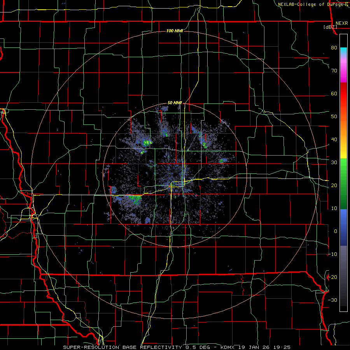Click the 'NEXR' label above the legend
The image size is (350, 350).
coord(342,23)
